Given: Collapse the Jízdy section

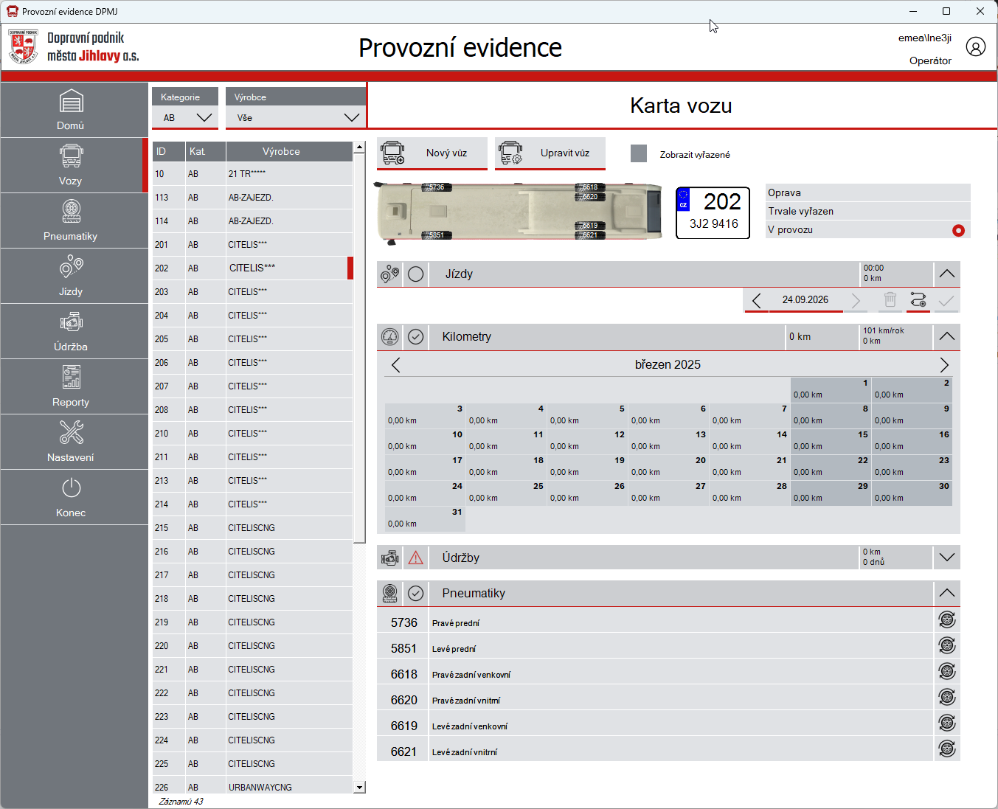Looking at the screenshot, I should pyautogui.click(x=947, y=274).
